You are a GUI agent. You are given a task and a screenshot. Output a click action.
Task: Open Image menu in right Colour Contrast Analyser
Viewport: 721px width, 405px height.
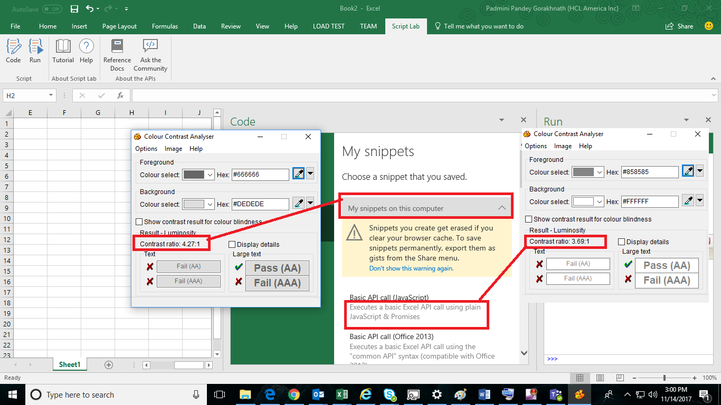563,146
